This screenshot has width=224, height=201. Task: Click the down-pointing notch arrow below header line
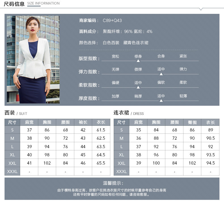201,9
